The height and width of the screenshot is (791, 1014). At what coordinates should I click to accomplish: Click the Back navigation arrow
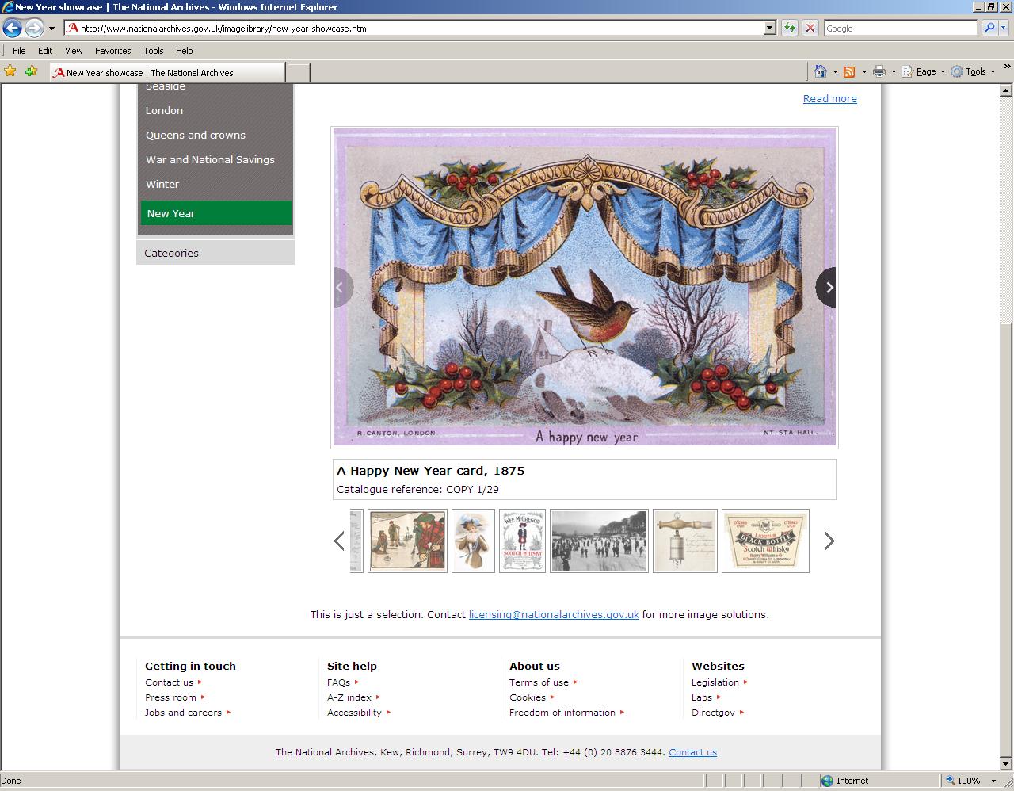(x=12, y=28)
